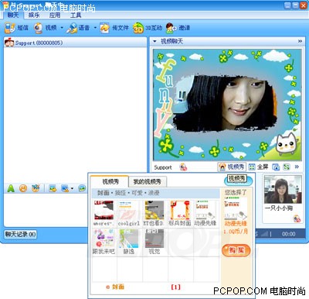The height and width of the screenshot is (299, 309).
Task: Open 聊天记录(H) chat history button
Action: [21, 234]
